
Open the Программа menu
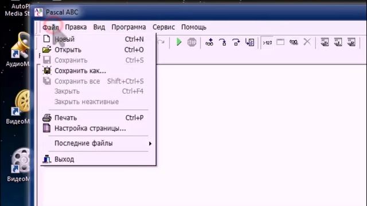pos(128,27)
